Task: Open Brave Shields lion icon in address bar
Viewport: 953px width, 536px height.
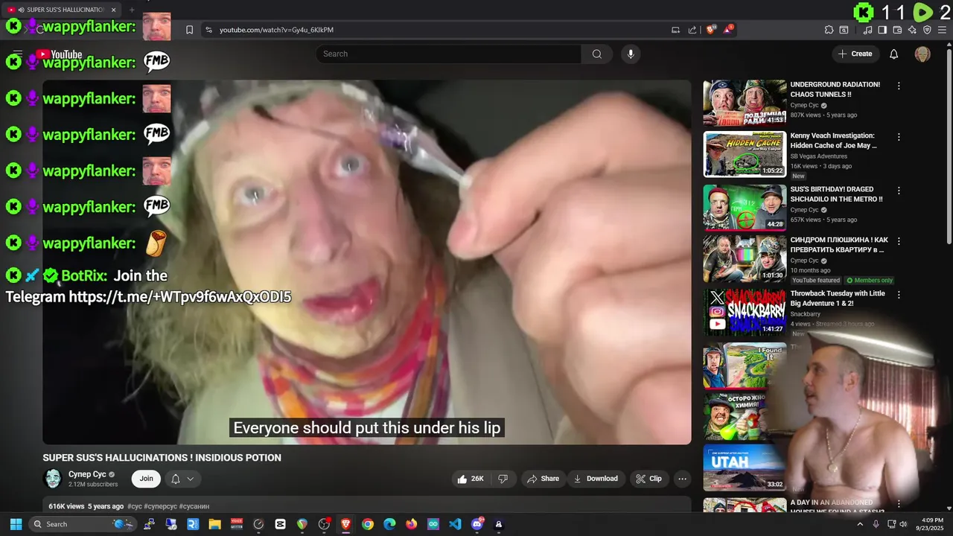Action: click(x=710, y=30)
